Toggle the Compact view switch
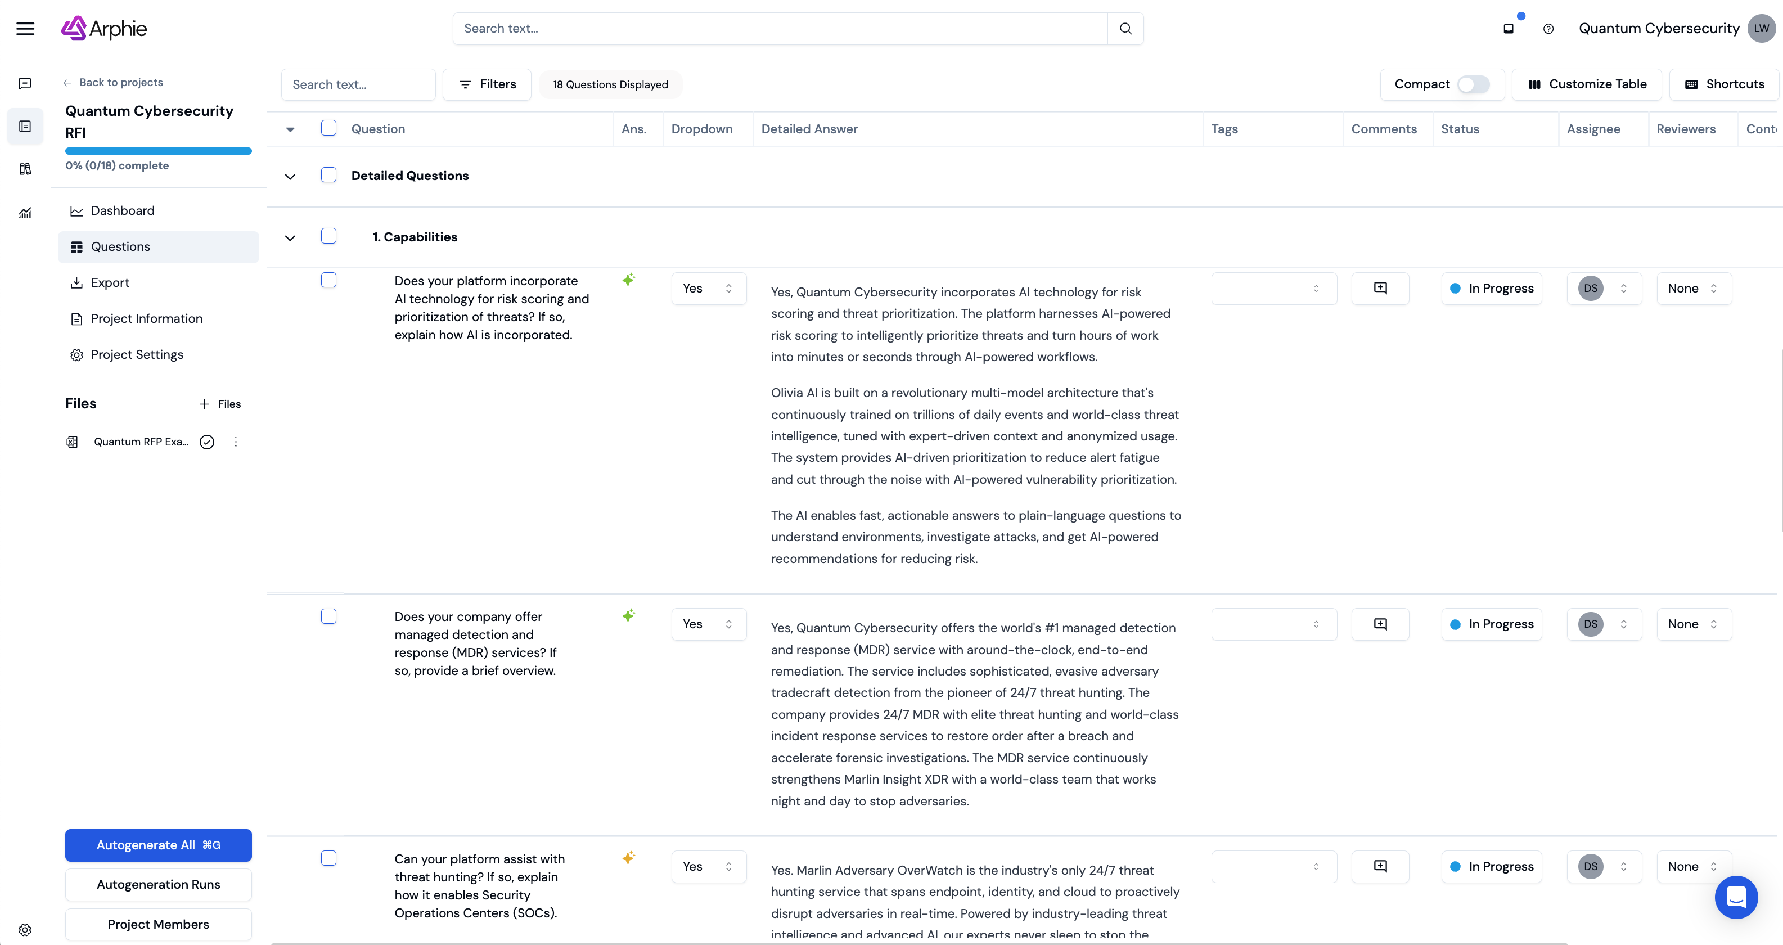Image resolution: width=1783 pixels, height=945 pixels. (1473, 84)
